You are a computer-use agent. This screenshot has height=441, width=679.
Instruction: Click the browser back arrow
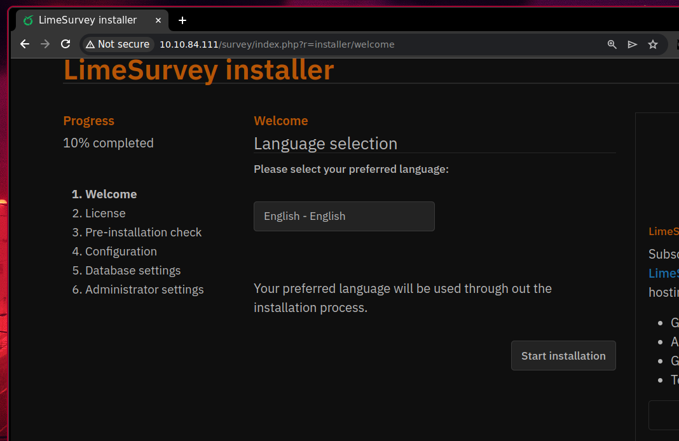click(x=25, y=44)
